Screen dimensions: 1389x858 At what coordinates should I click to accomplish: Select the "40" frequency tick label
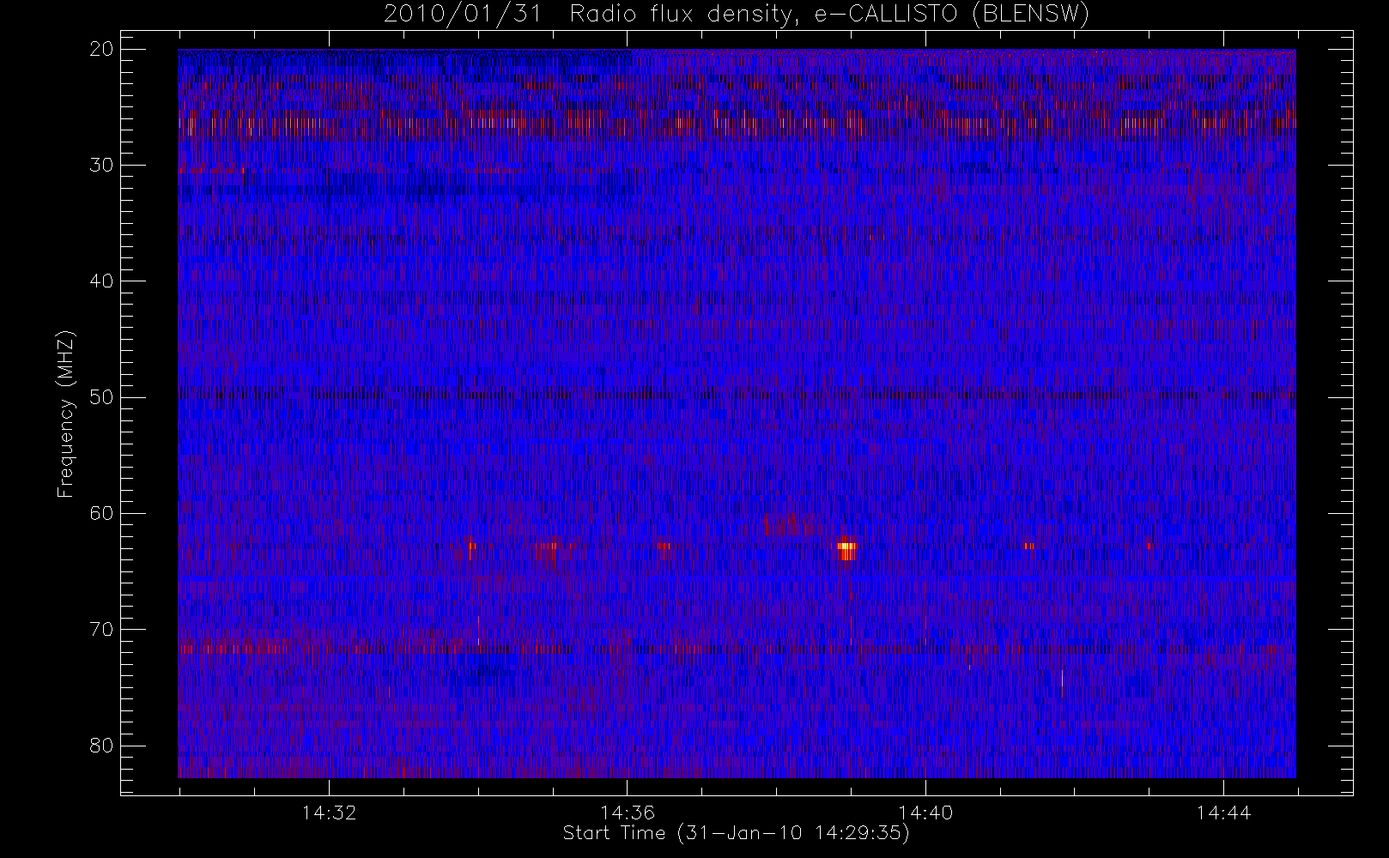click(x=102, y=281)
